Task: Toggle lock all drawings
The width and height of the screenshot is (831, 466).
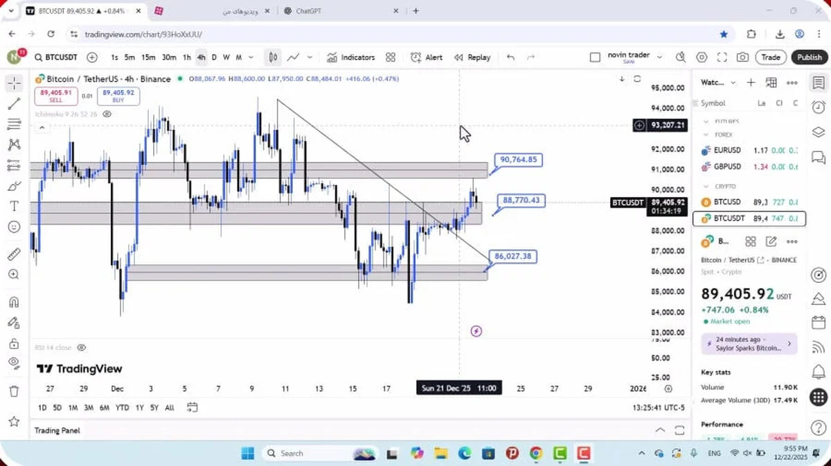Action: point(14,343)
